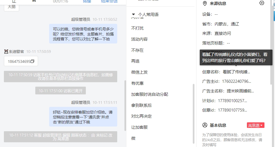Click 朱迪警官 avatar icon
Viewport: 275px width, 147px height.
click(6, 51)
